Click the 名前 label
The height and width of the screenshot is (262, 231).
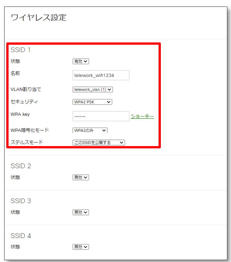coord(15,73)
